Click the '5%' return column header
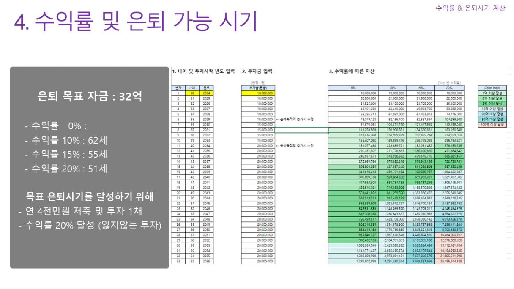This screenshot has width=514, height=289. click(x=353, y=87)
